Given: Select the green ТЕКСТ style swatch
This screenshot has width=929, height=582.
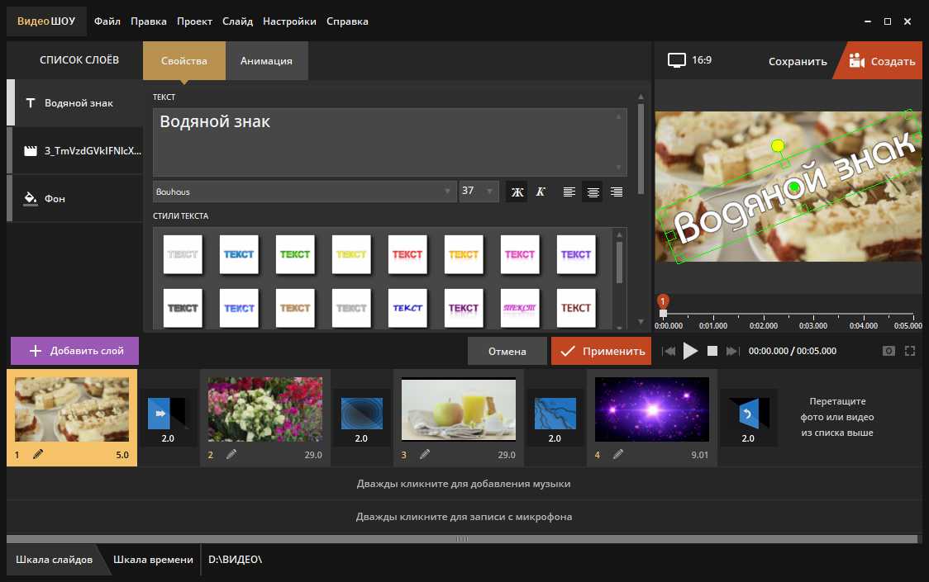Looking at the screenshot, I should click(295, 254).
